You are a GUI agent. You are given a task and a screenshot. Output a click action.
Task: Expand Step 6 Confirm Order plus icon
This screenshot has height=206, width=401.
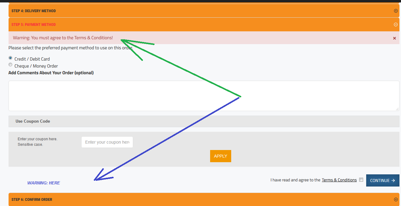point(396,200)
